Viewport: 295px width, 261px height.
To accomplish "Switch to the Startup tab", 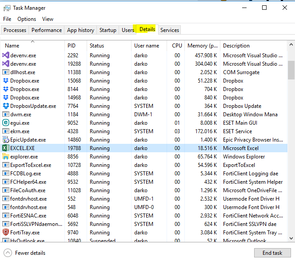I will pos(108,30).
